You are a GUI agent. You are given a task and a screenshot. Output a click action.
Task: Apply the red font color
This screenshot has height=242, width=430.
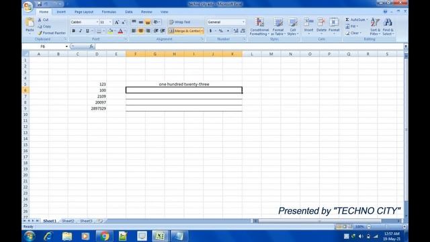(120, 32)
